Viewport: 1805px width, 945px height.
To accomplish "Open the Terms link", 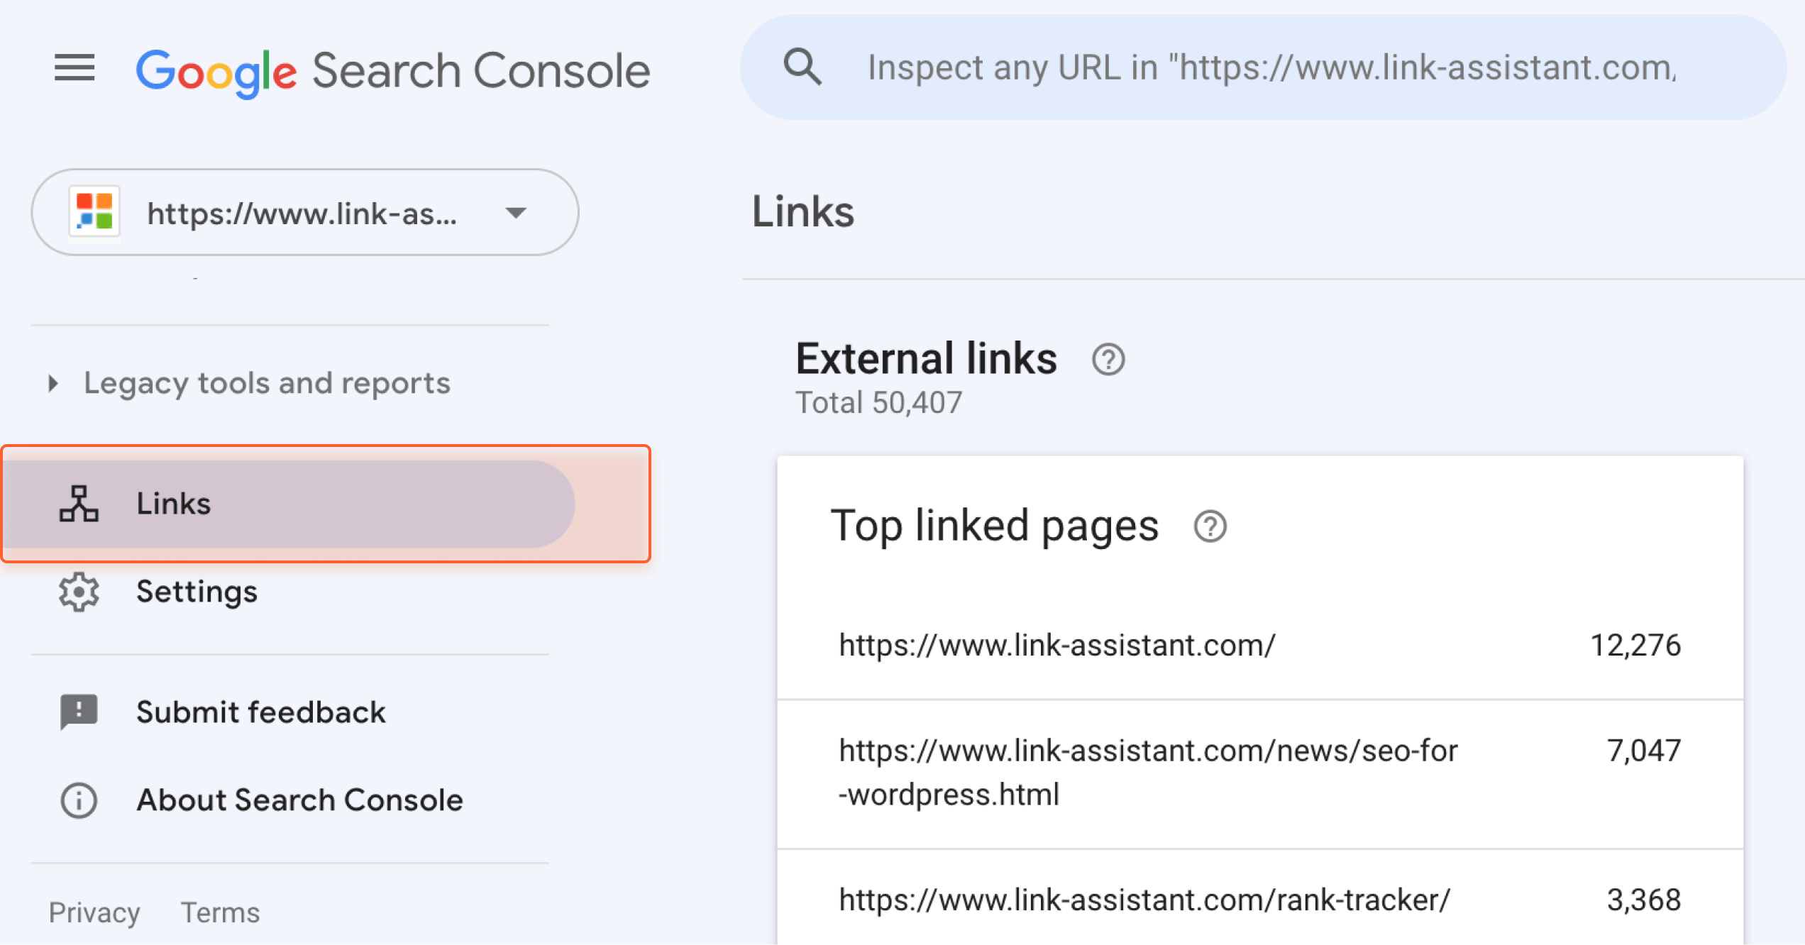I will (x=220, y=912).
